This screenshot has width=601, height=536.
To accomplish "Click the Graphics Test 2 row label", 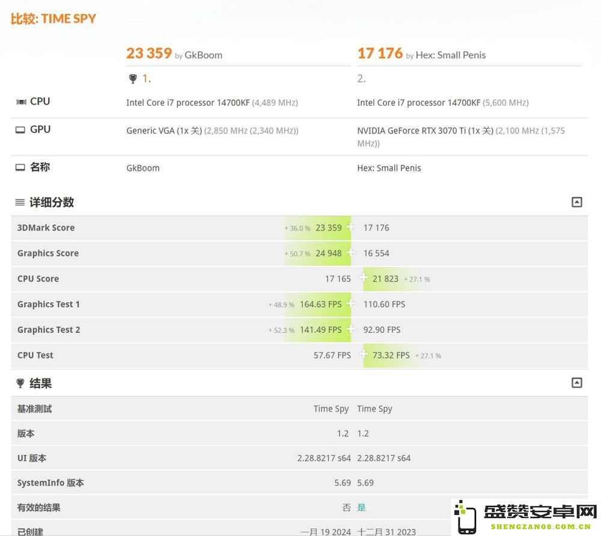I will click(x=49, y=330).
